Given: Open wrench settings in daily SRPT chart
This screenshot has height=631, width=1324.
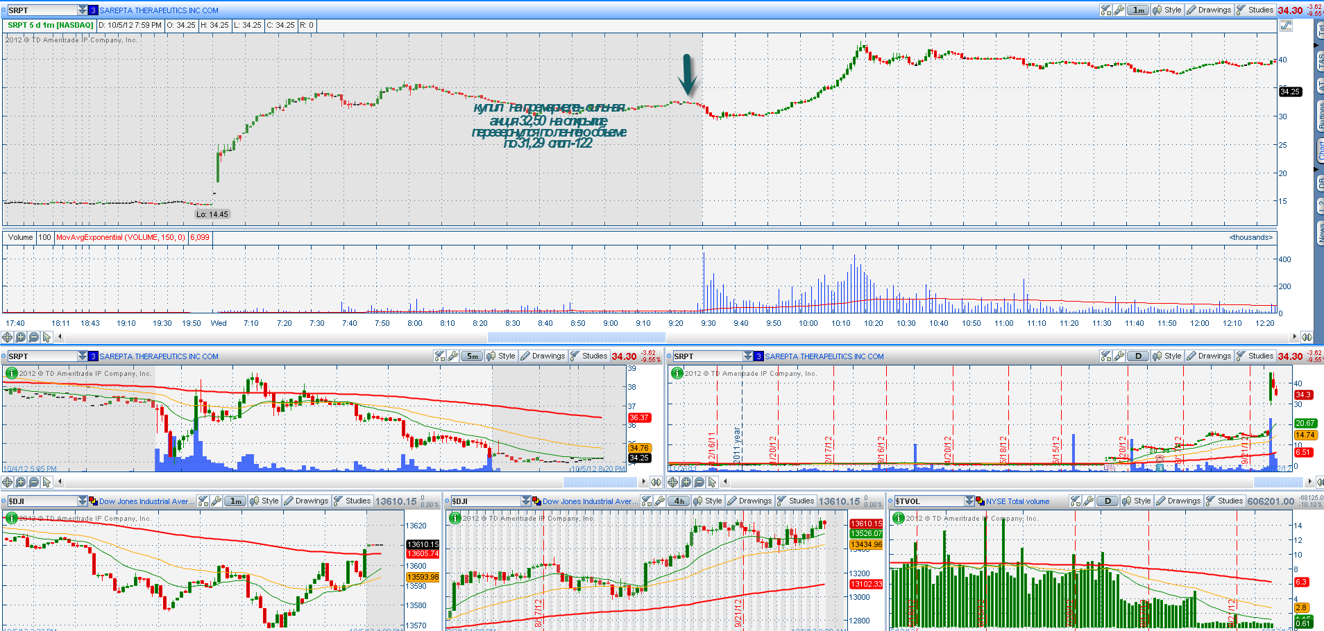Looking at the screenshot, I should pos(1119,356).
